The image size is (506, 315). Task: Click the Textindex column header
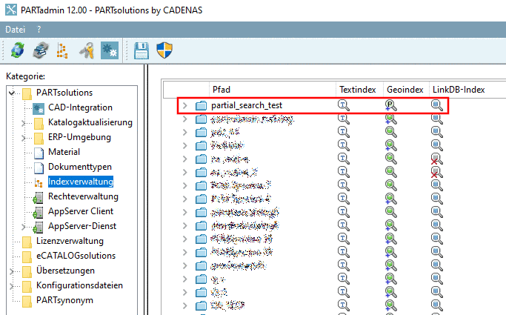(359, 90)
